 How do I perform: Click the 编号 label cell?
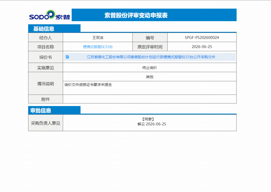150,37
